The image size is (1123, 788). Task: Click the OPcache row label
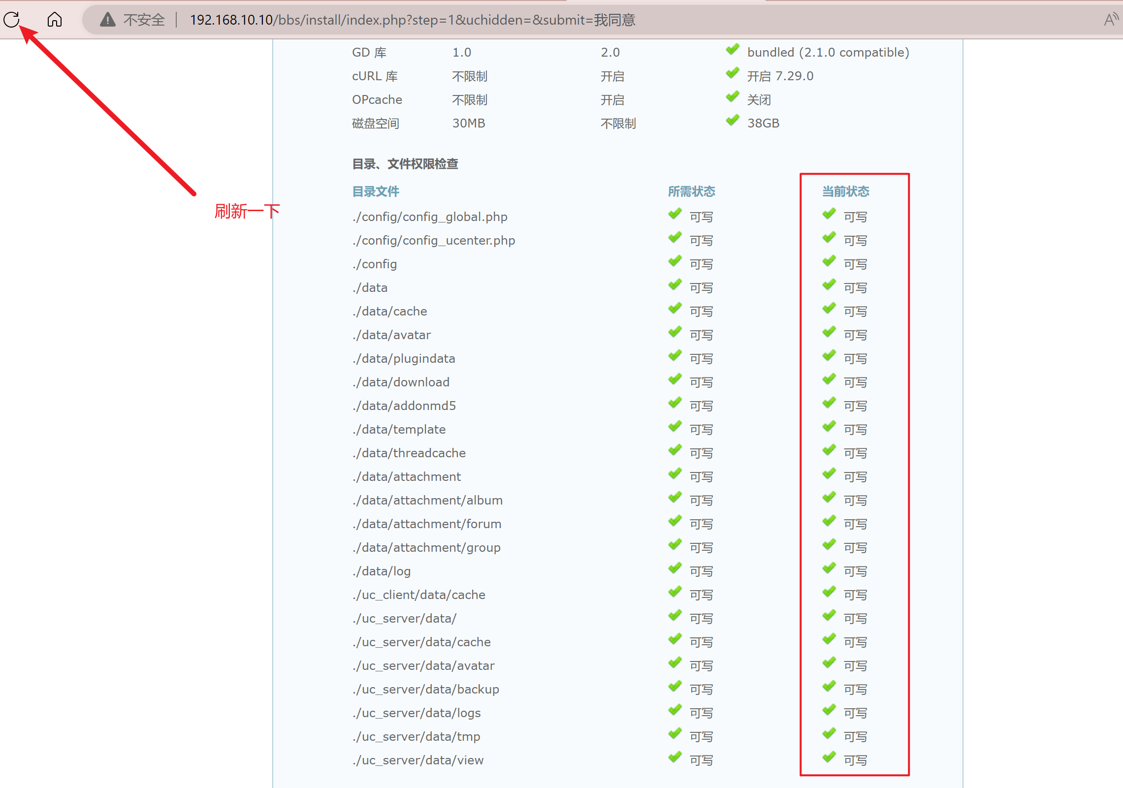coord(377,100)
